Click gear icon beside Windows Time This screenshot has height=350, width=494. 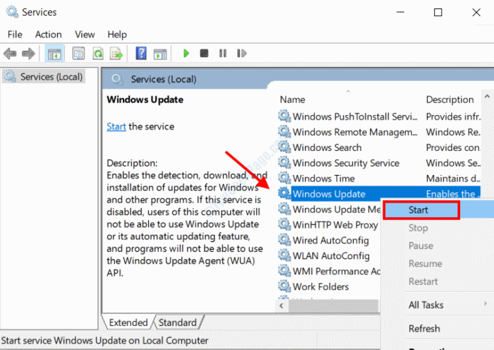pos(284,178)
